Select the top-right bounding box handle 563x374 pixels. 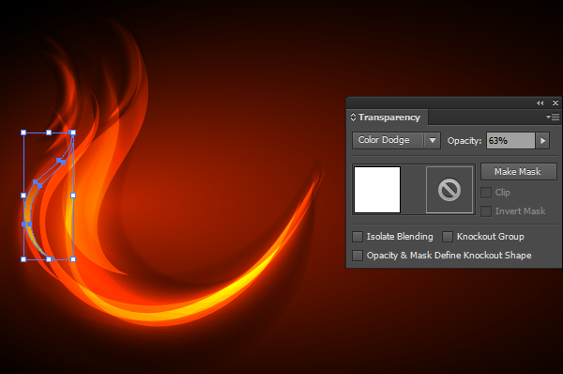73,132
